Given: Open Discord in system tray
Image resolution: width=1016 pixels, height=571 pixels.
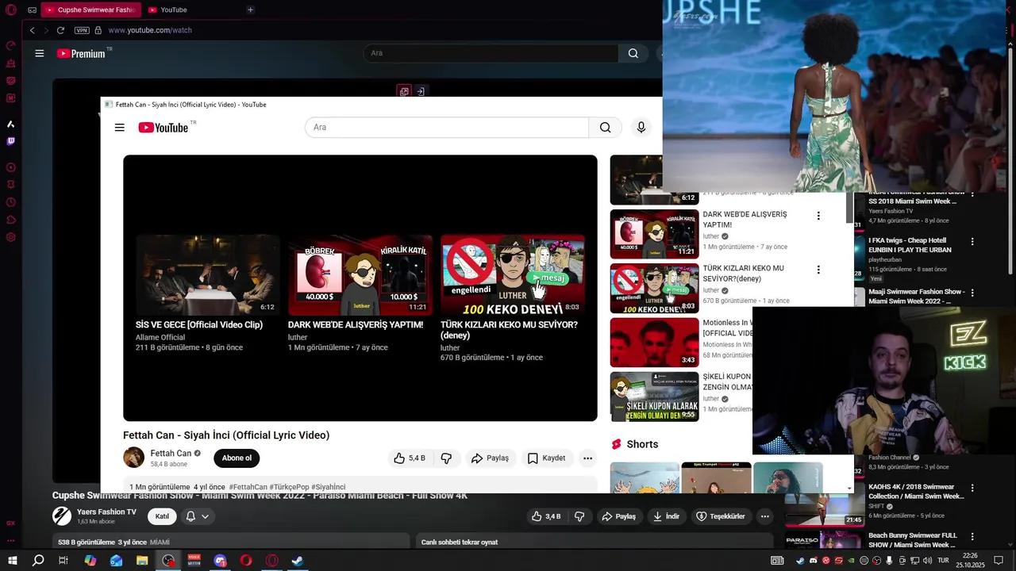Looking at the screenshot, I should tap(812, 561).
